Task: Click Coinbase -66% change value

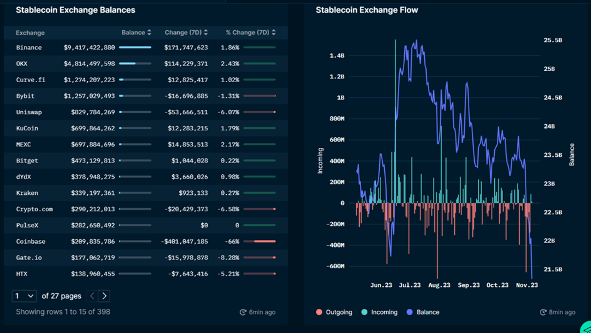Action: click(x=232, y=241)
